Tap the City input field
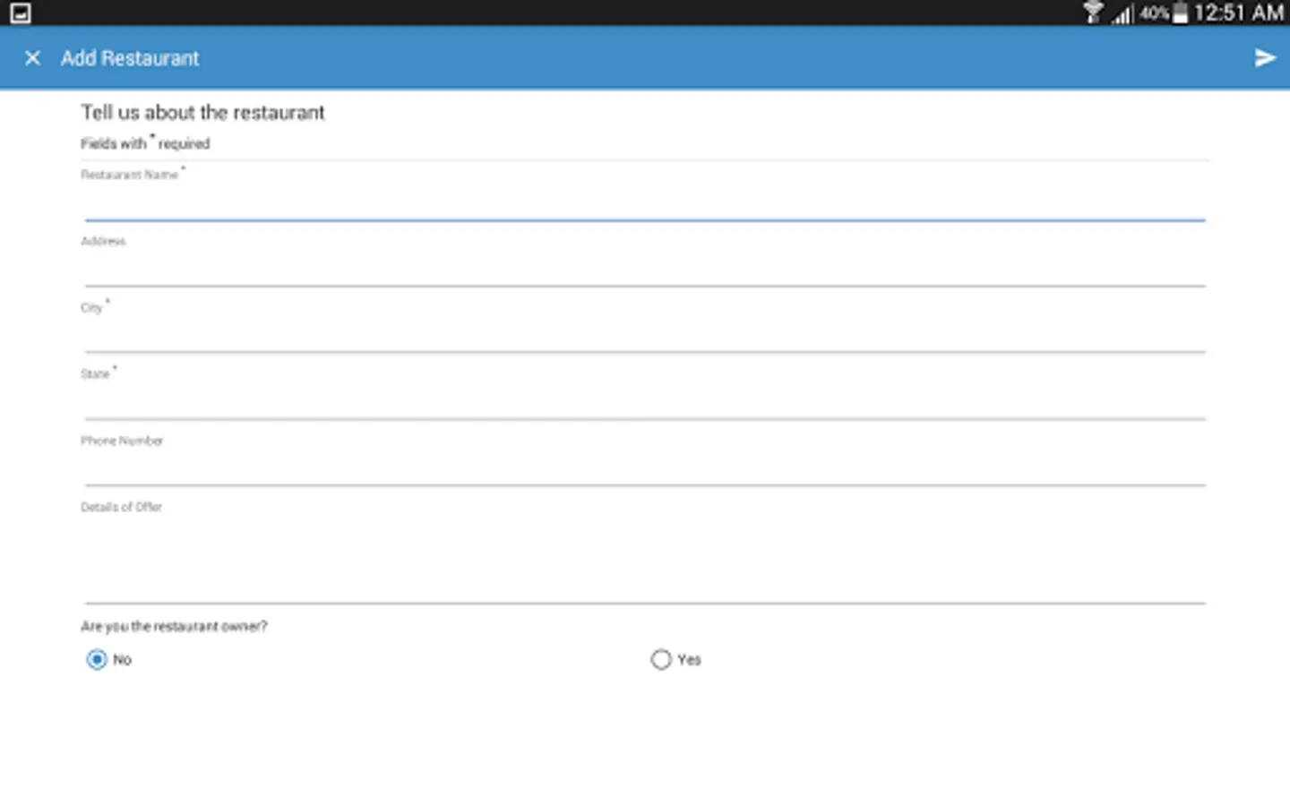Screen dimensions: 1290x806 pos(645,335)
